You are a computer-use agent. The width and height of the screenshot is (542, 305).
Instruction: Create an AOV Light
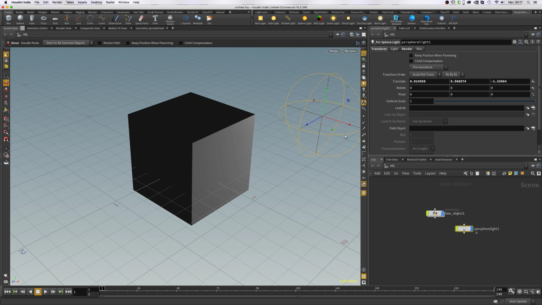pos(319,20)
